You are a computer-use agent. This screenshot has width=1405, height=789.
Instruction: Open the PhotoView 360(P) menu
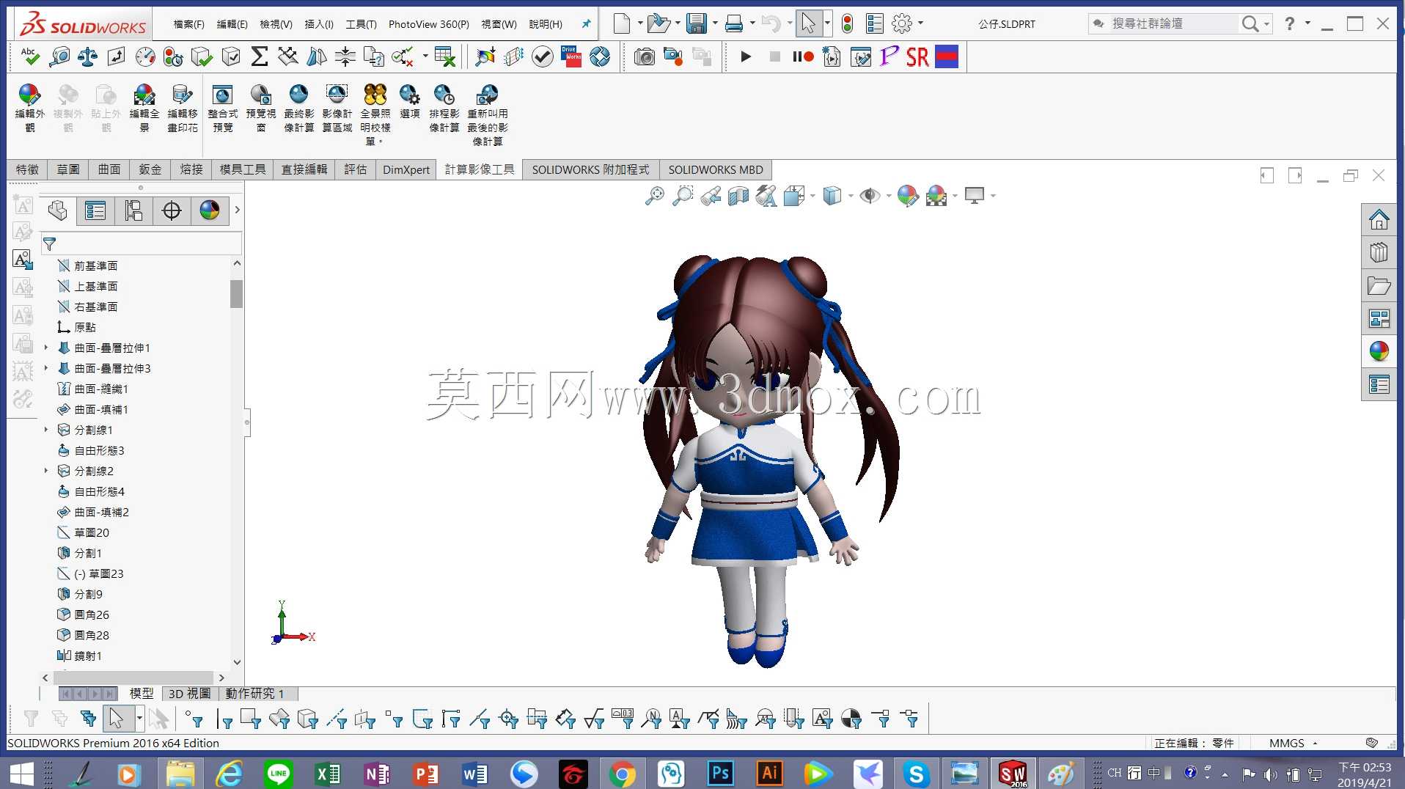coord(429,24)
